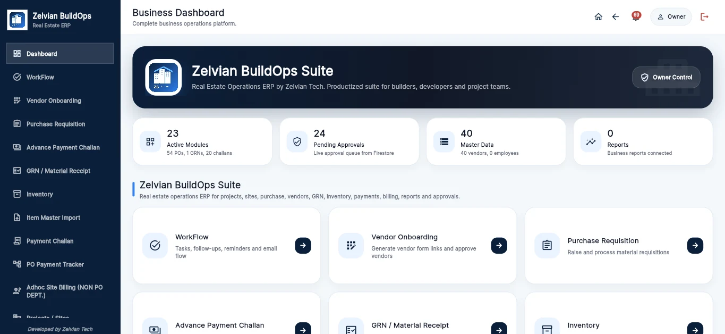The image size is (725, 334).
Task: Click 'Developed by Zelvian Tech' footer text
Action: pyautogui.click(x=60, y=329)
